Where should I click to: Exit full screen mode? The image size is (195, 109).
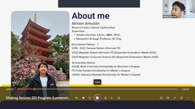174,98
